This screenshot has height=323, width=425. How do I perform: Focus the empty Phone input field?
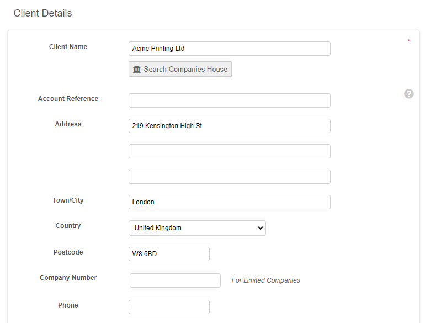pyautogui.click(x=169, y=307)
